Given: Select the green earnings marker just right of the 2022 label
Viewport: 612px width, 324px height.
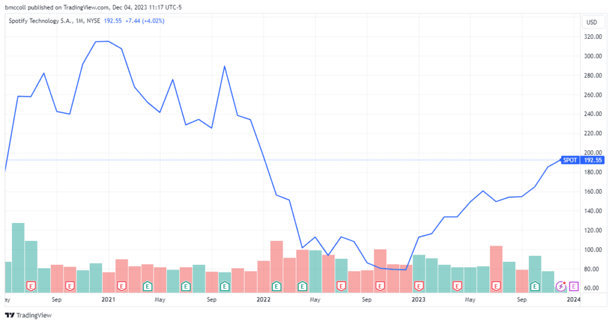Looking at the screenshot, I should [x=276, y=286].
